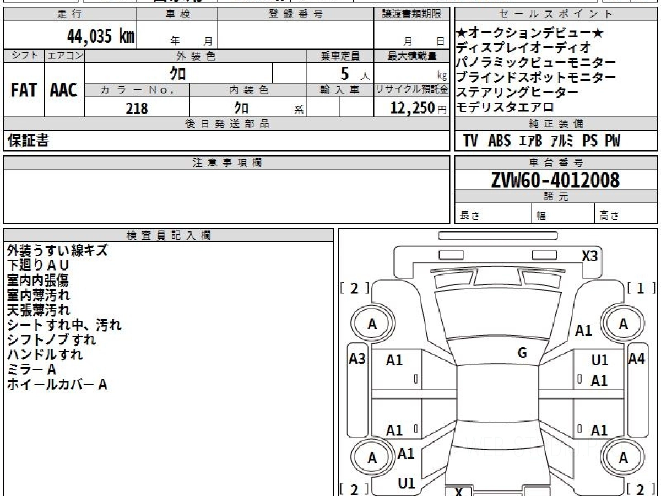This screenshot has width=661, height=496.
Task: Select クロ under the 内装色 header
Action: click(241, 107)
